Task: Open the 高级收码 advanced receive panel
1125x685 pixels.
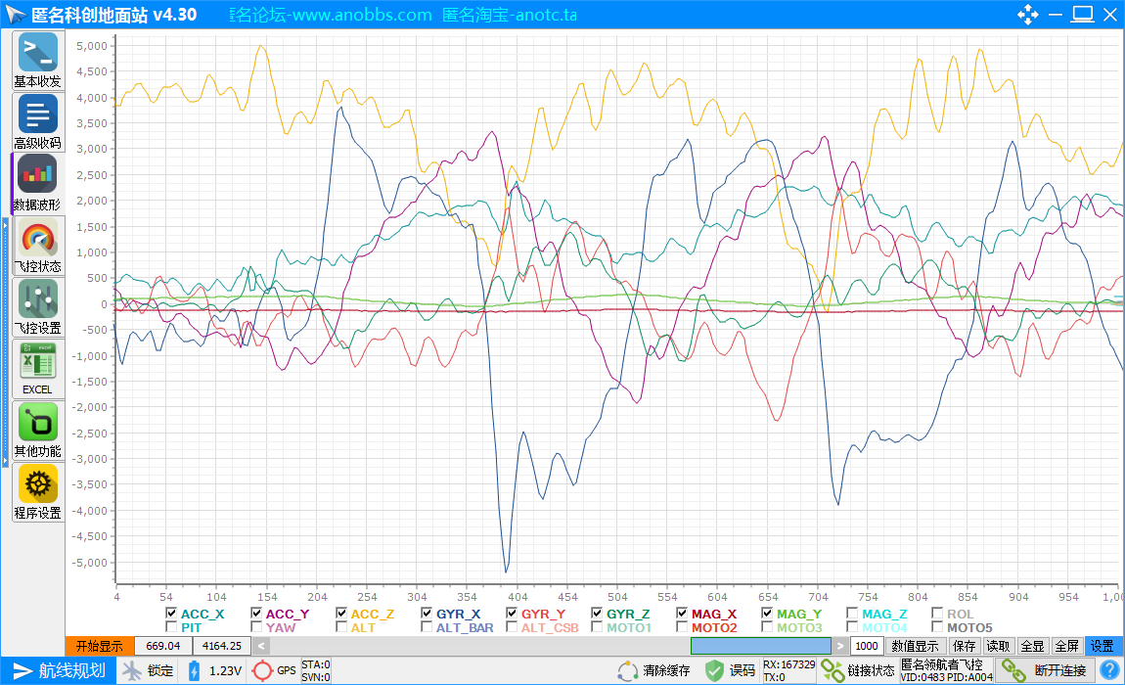Action: point(38,122)
